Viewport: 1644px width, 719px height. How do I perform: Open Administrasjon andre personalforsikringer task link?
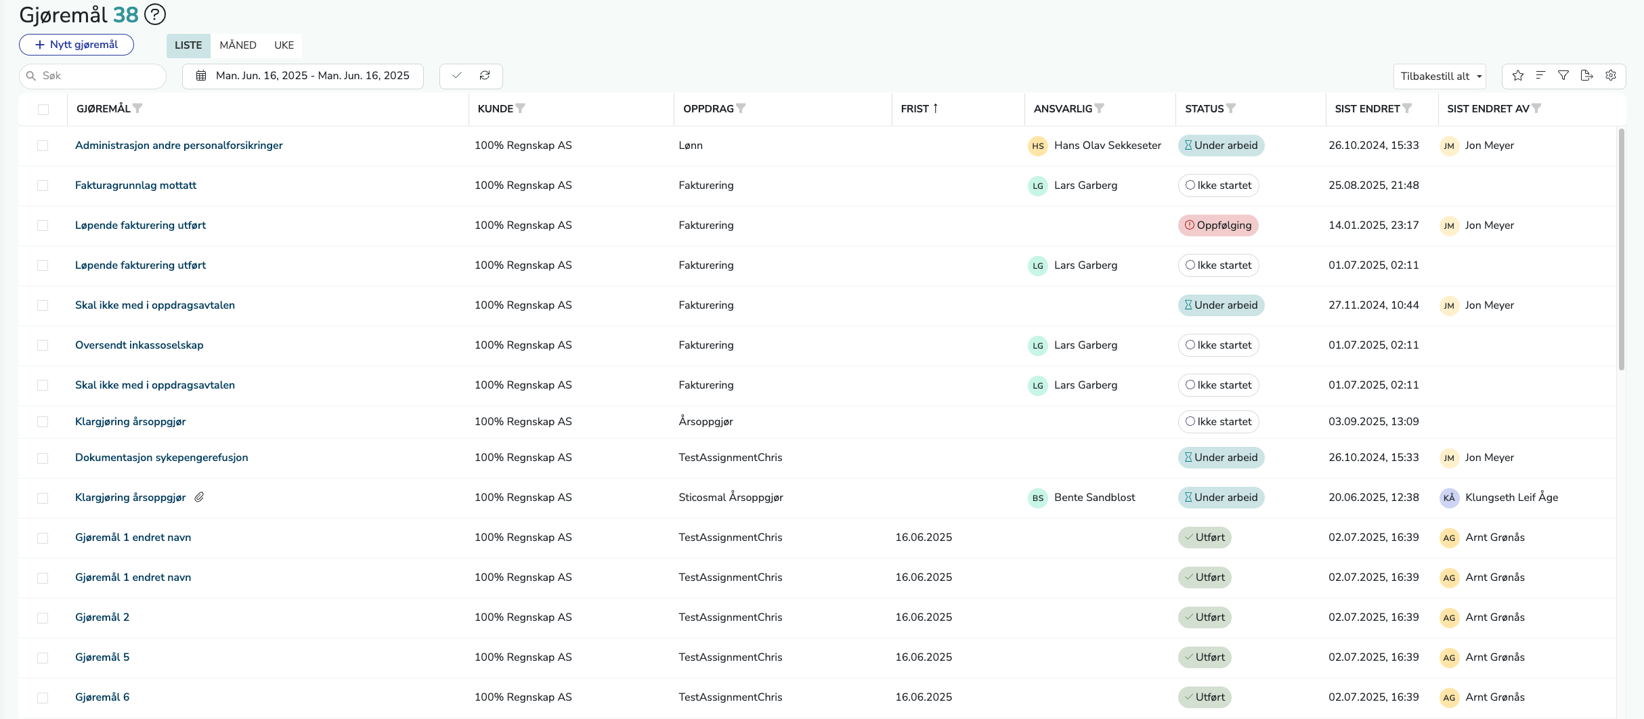(179, 146)
